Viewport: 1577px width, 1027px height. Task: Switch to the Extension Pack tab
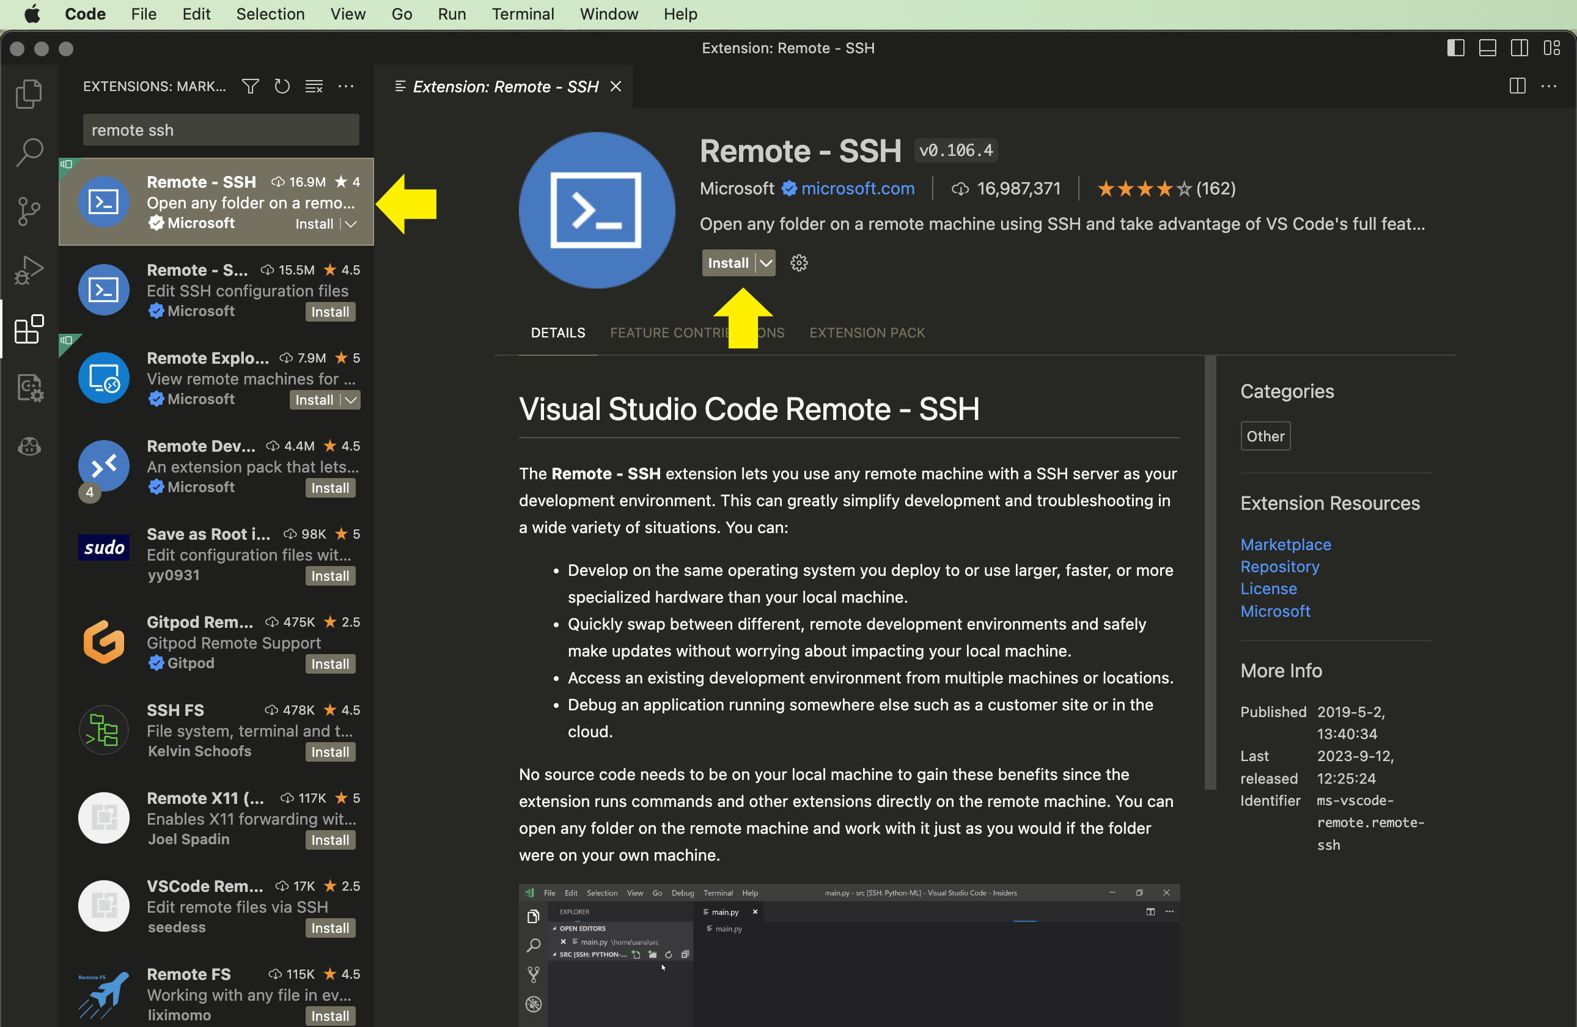(x=867, y=333)
